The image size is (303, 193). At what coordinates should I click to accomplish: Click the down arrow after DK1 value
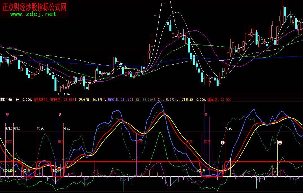176,100
